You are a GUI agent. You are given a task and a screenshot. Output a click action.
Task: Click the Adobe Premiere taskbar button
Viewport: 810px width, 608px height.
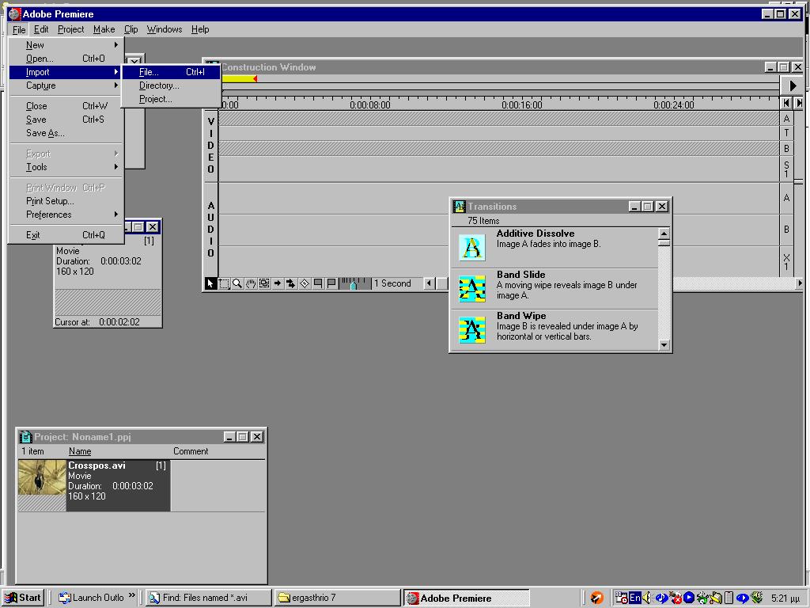(x=467, y=598)
